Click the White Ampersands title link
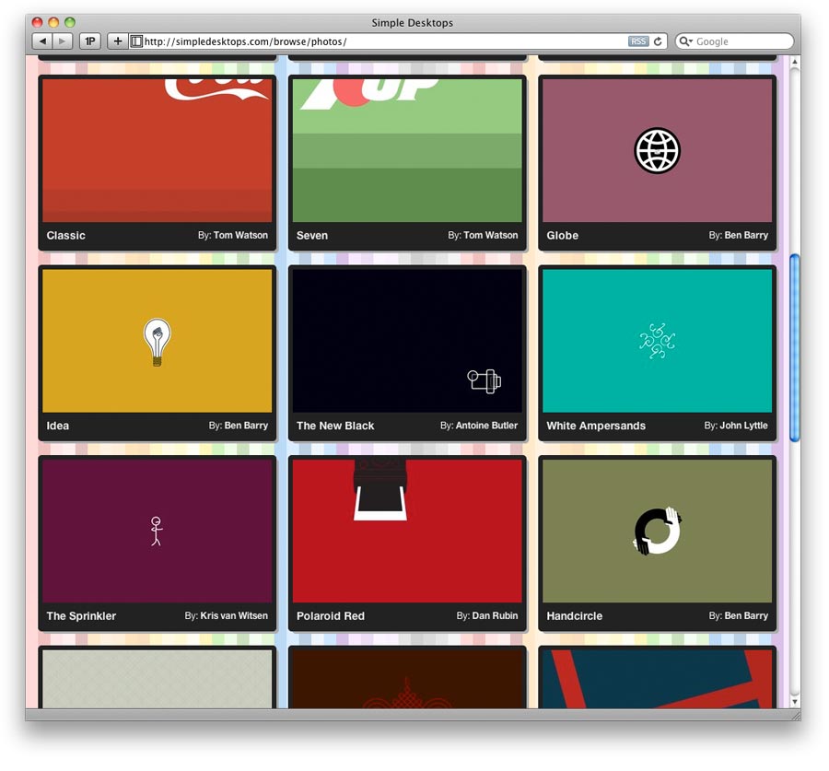Image resolution: width=829 pixels, height=771 pixels. (596, 426)
